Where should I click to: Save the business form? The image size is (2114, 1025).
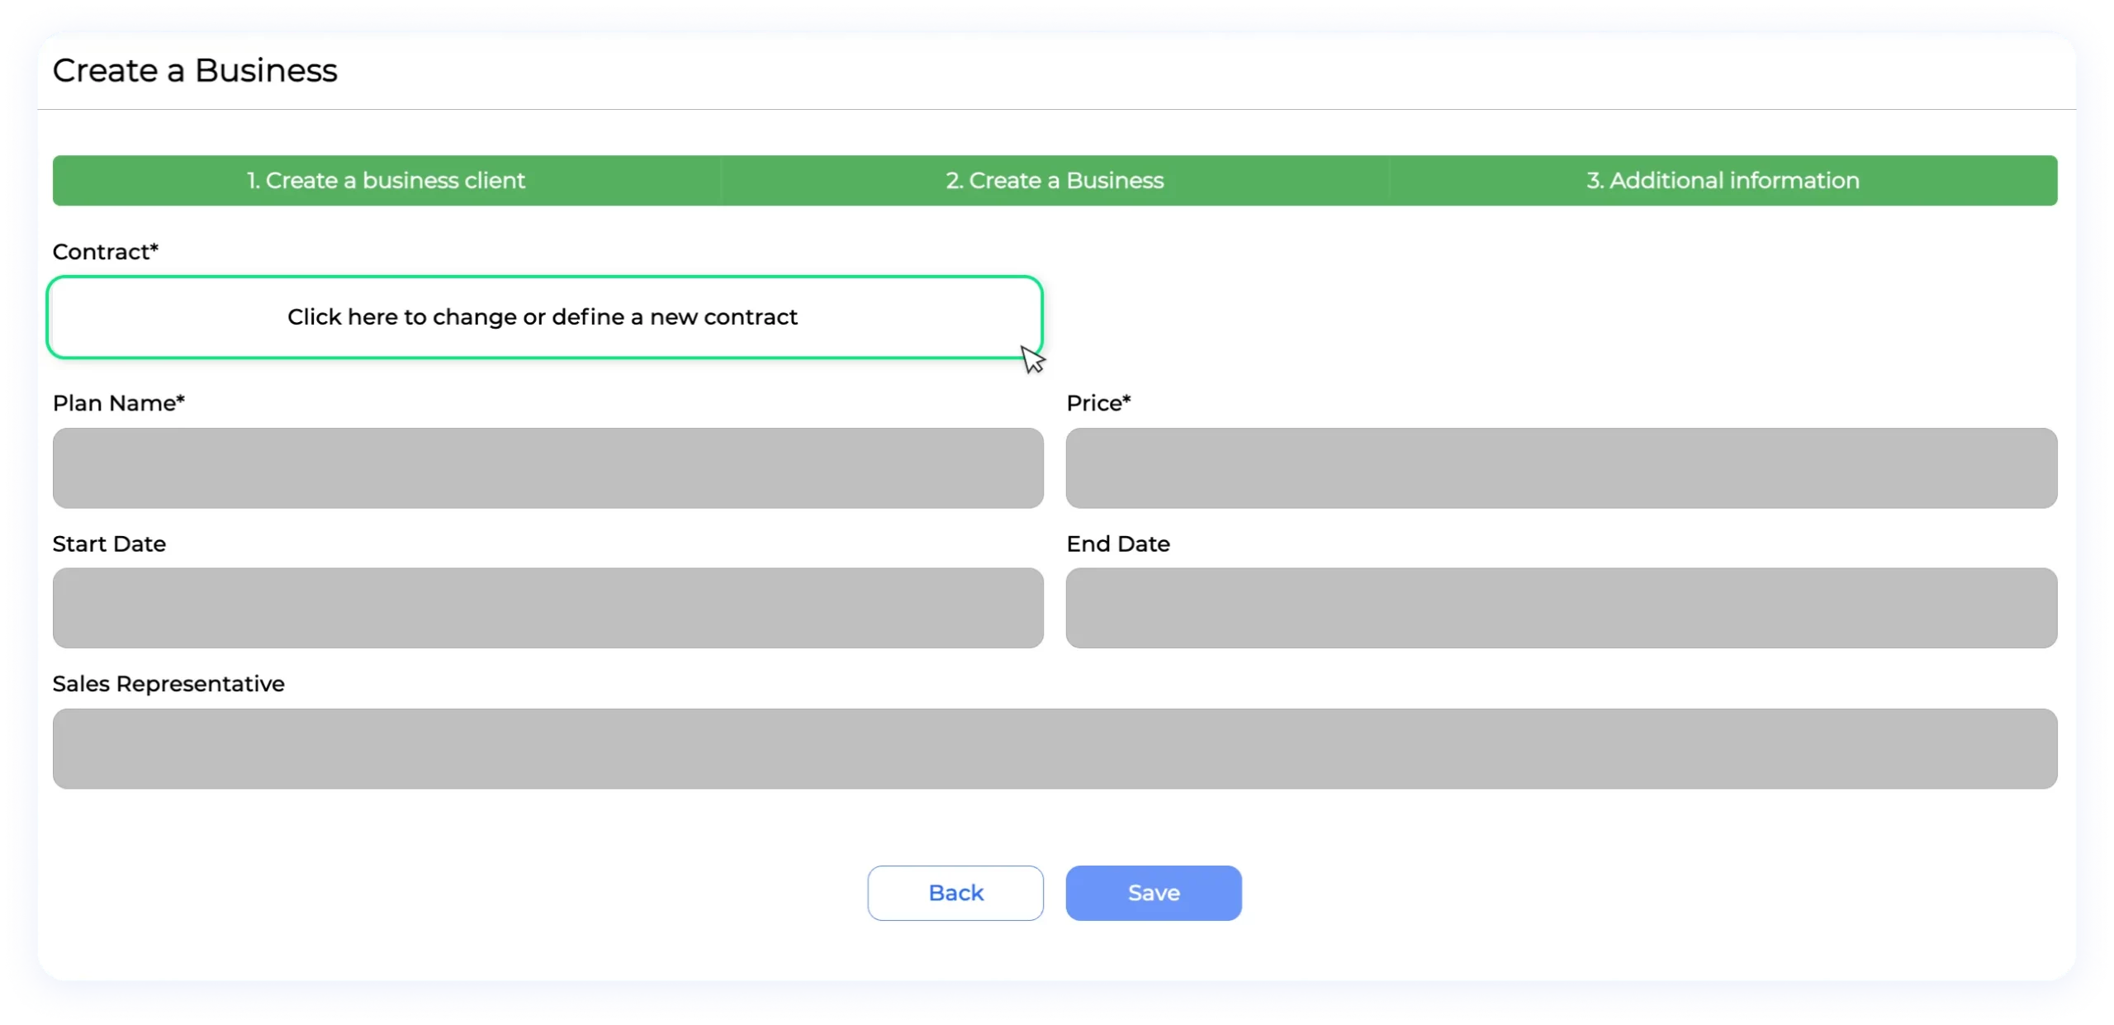click(1153, 893)
